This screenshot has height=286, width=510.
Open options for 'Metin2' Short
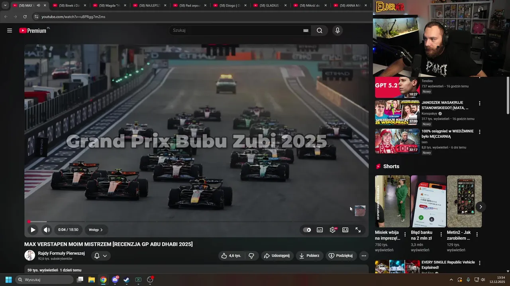[x=477, y=234]
